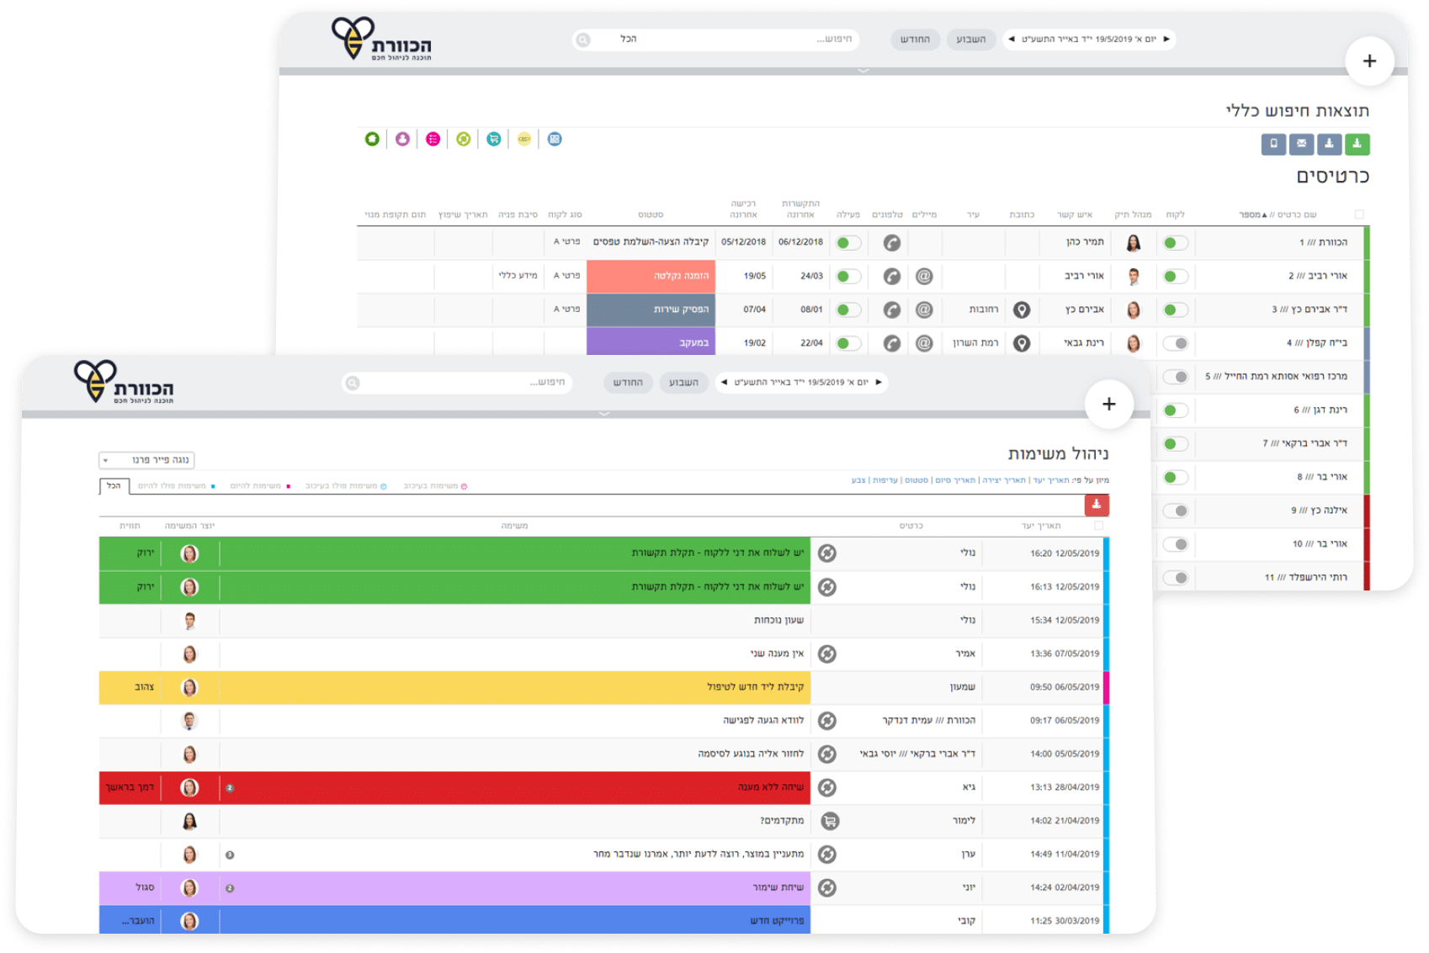Toggle the active switch in אורי רביב row
This screenshot has width=1429, height=953.
[x=848, y=276]
